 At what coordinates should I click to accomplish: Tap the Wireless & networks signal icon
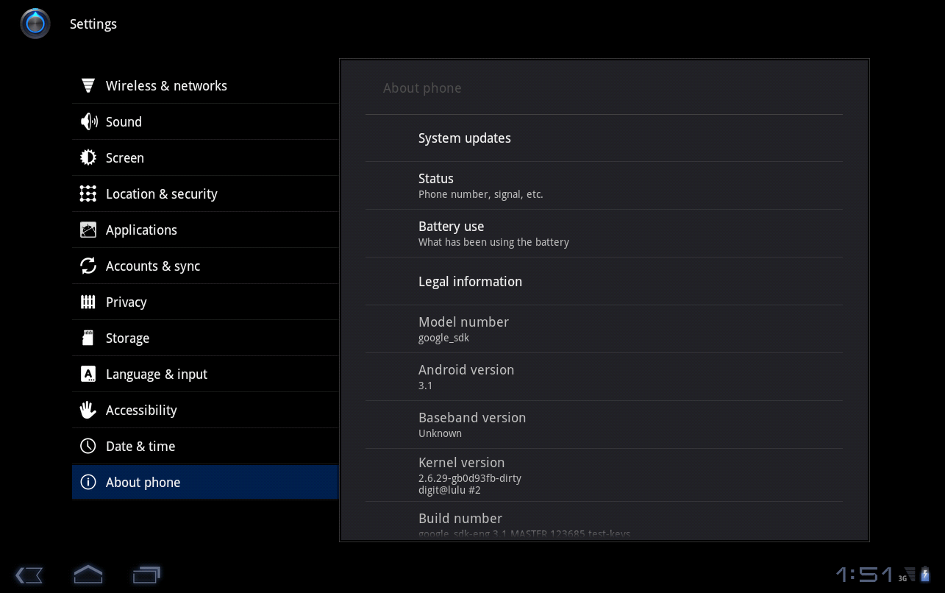tap(88, 85)
